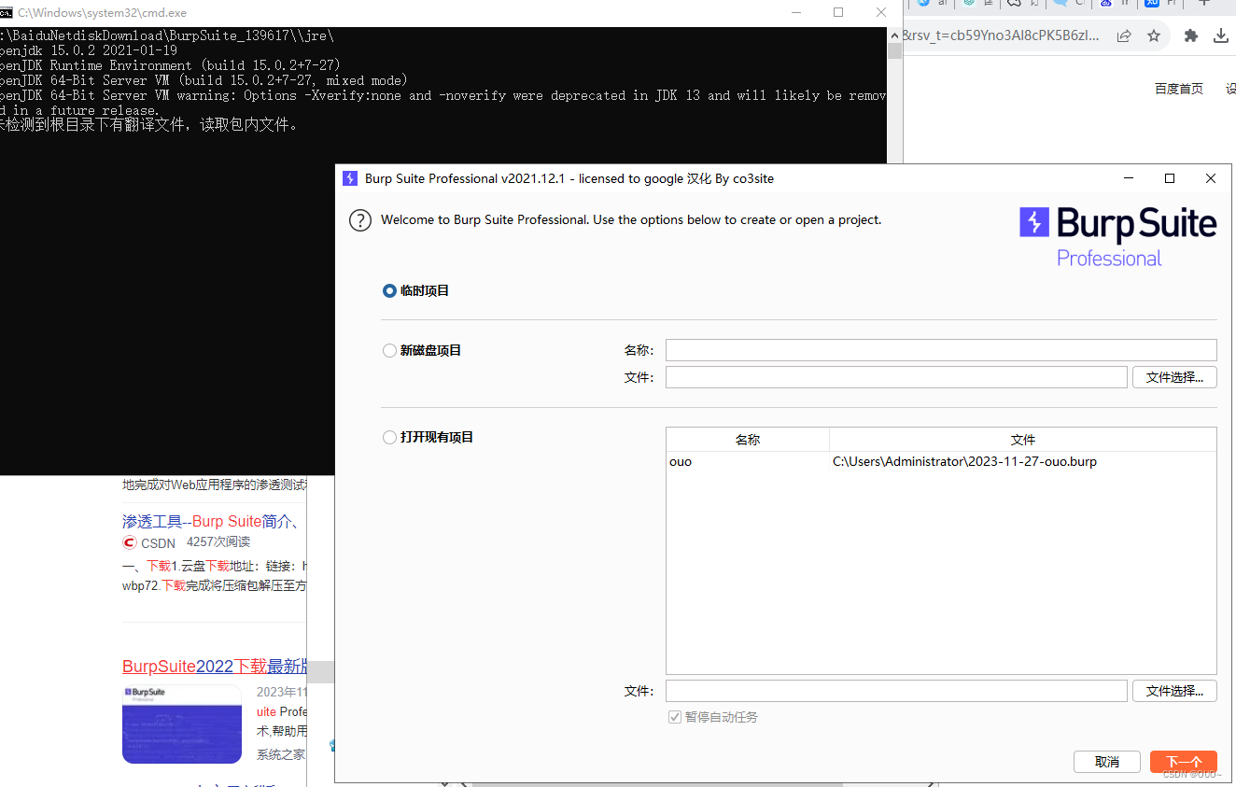Open the browser downloads icon

(1220, 35)
